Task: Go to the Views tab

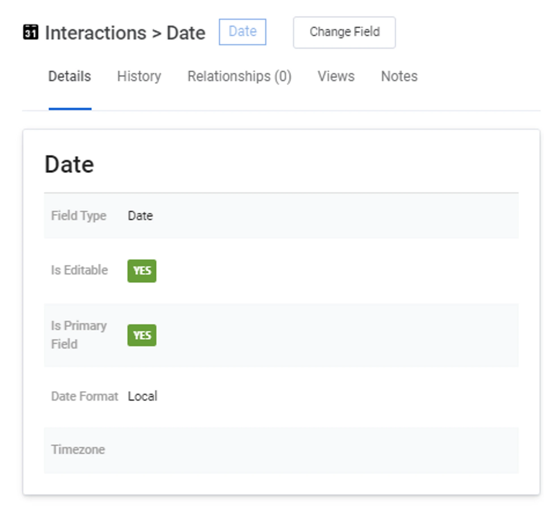Action: point(336,76)
